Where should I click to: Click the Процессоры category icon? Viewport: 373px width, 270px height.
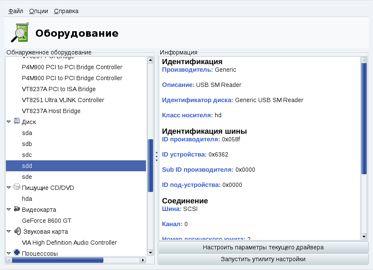pos(16,252)
